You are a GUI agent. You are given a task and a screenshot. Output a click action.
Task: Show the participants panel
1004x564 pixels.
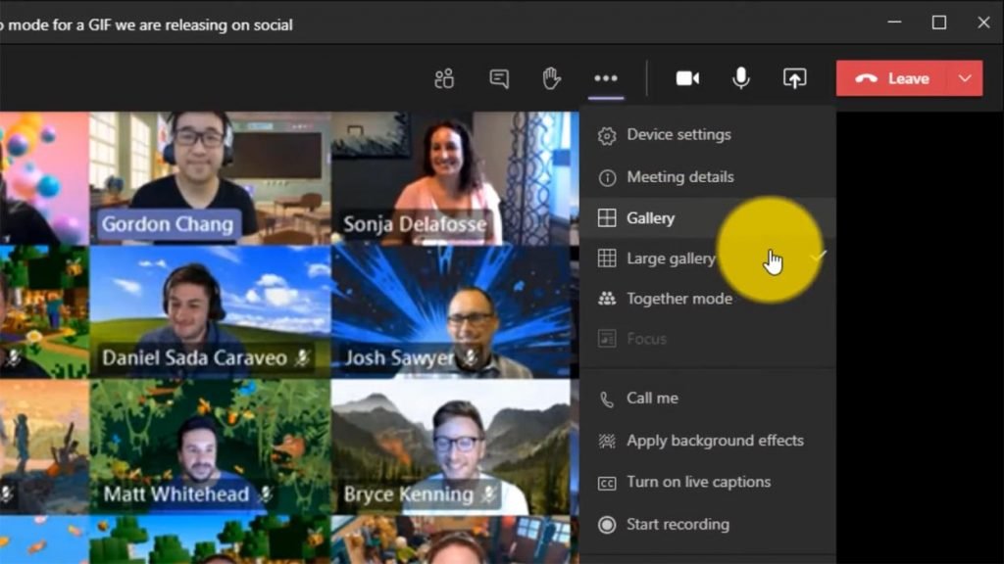click(443, 77)
